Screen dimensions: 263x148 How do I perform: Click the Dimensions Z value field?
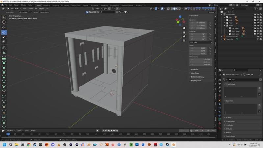[201, 65]
